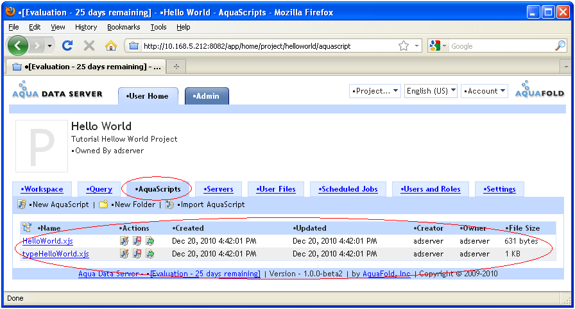
Task: Click the export icon for typeHelloWorld.xjs
Action: pyautogui.click(x=150, y=253)
